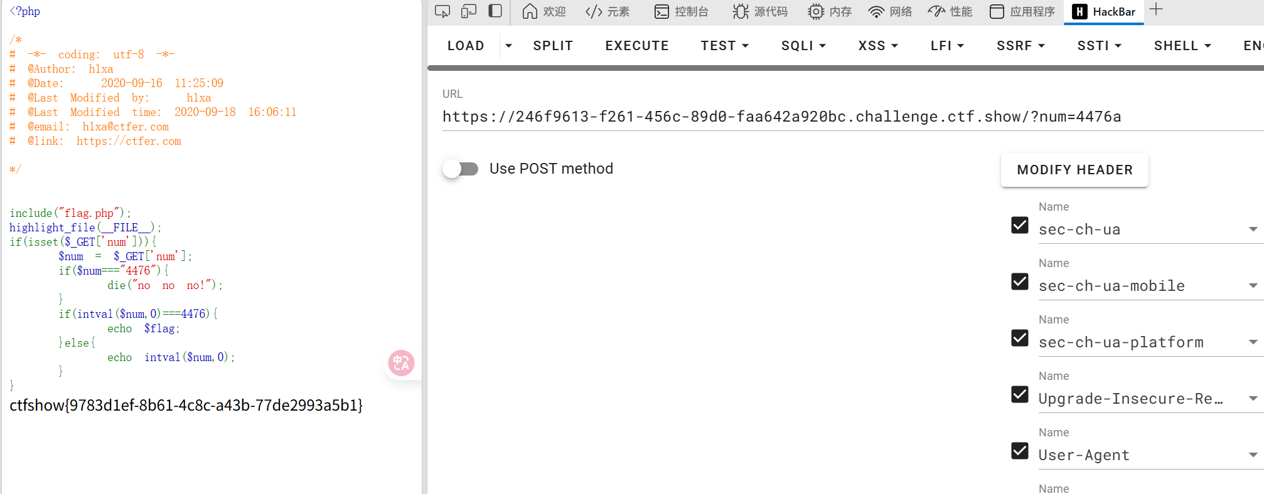1264x494 pixels.
Task: Click the dock side panel icon
Action: [495, 11]
